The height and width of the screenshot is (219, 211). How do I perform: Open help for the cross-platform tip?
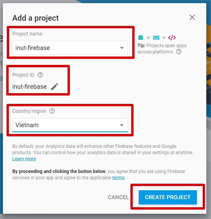[x=179, y=52]
